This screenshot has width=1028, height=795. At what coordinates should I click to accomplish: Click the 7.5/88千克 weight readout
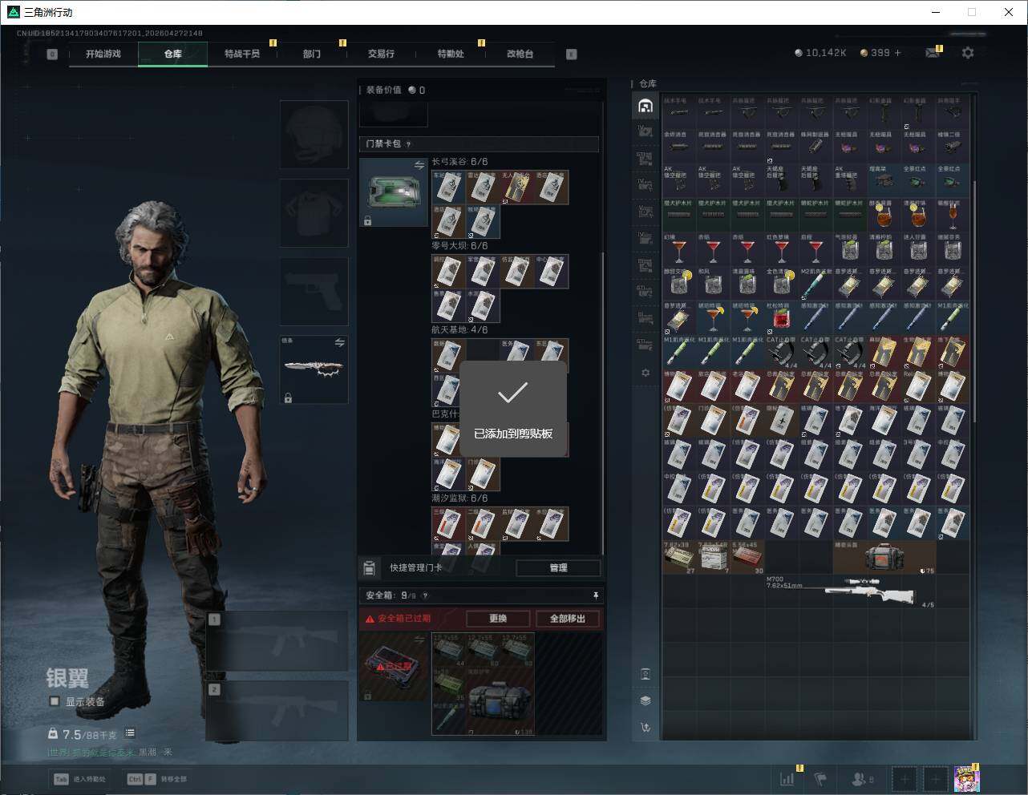pyautogui.click(x=89, y=734)
